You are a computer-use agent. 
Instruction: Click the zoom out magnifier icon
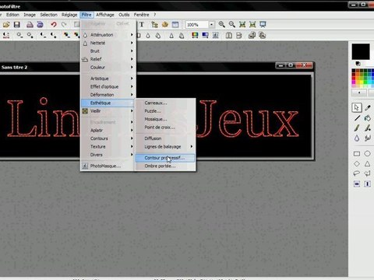coord(232,24)
